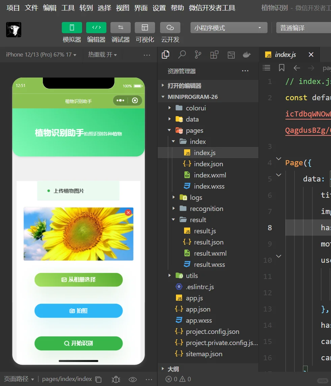Screen dimensions: 331x386
Task: Open the layout panel icon
Action: pos(231,55)
